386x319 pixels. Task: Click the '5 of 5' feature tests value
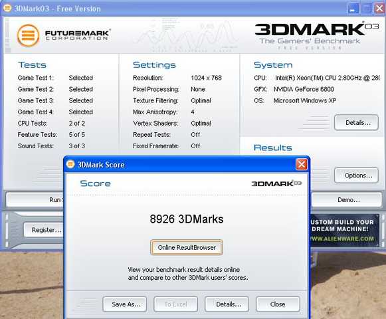77,134
